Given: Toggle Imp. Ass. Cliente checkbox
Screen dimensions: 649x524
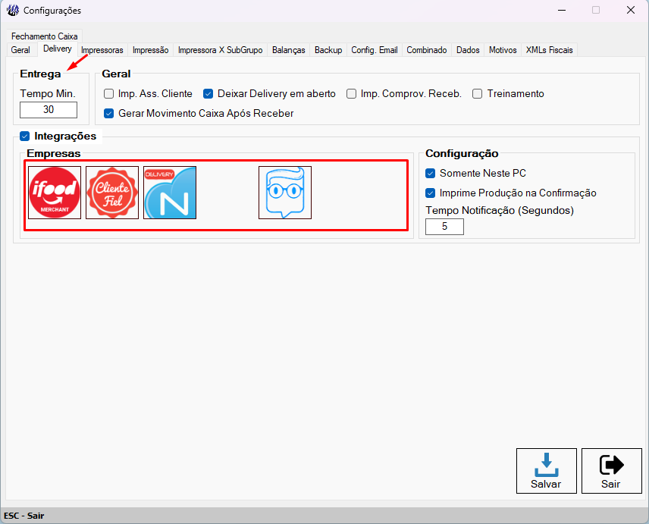Looking at the screenshot, I should pos(109,94).
